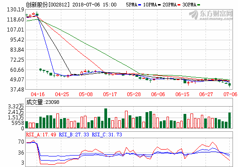Viewport: 238px width, 167px height.
Task: Click the 1.51万 volume axis value
Action: click(16, 118)
